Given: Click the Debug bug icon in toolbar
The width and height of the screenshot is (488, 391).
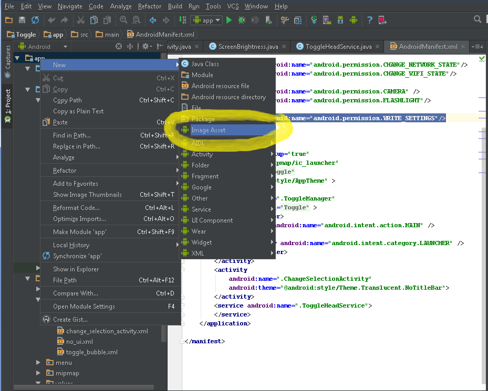Looking at the screenshot, I should [x=242, y=20].
